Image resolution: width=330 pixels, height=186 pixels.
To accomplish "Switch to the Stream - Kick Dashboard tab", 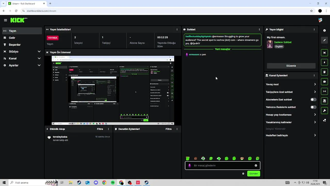I will [x=27, y=4].
